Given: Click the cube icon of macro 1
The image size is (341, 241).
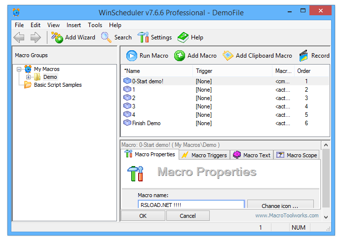Looking at the screenshot, I should (127, 89).
